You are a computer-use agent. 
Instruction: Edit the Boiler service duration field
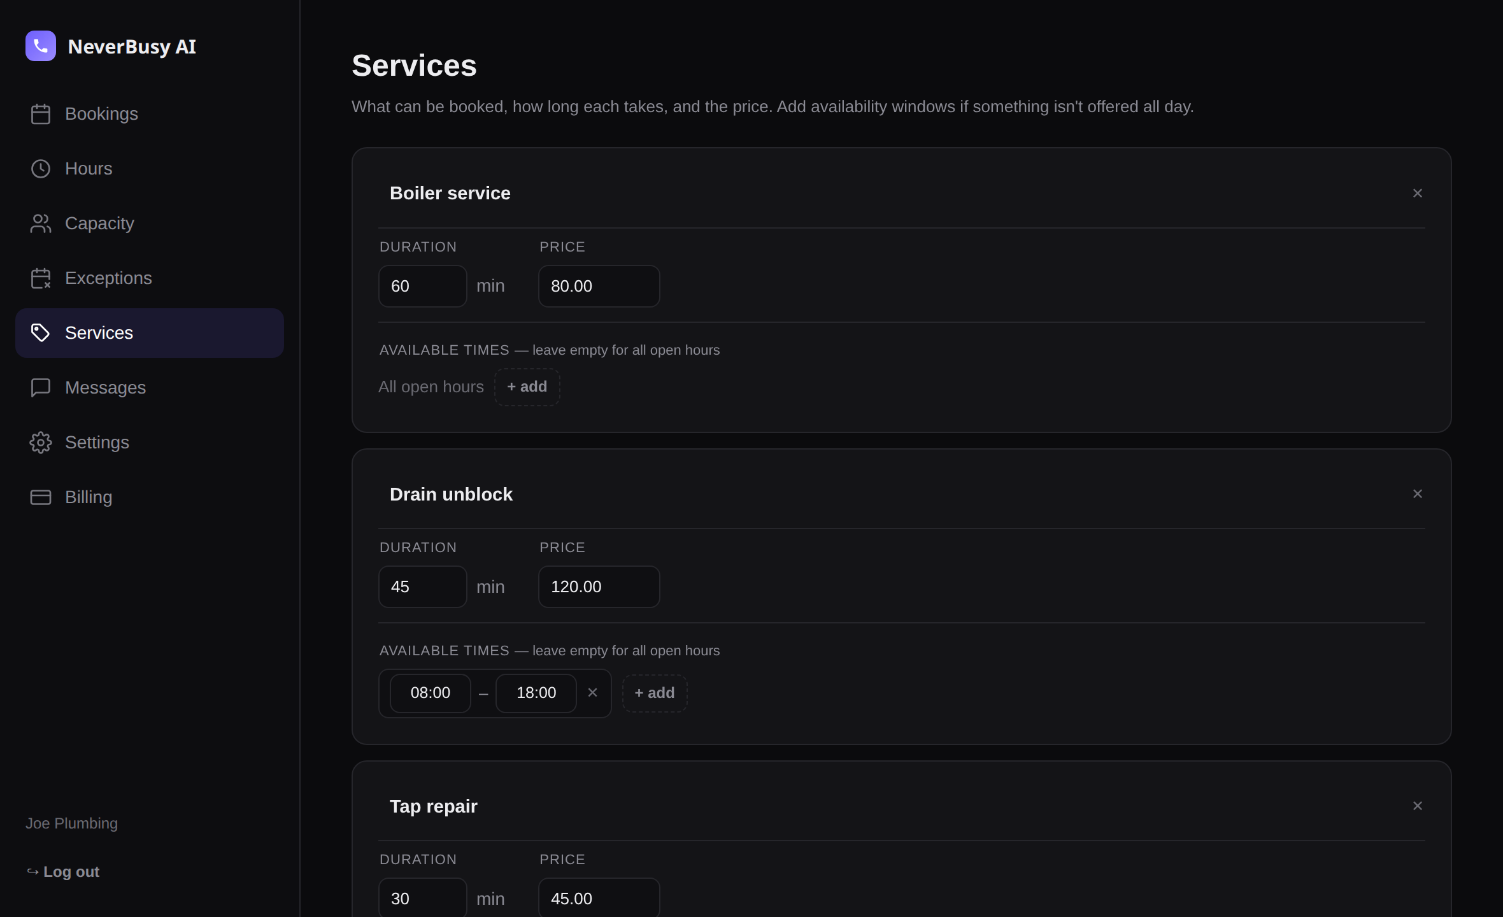click(x=423, y=286)
